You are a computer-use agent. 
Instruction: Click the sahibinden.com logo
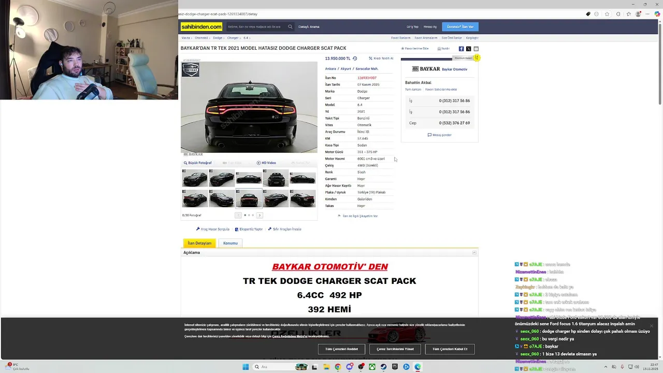201,26
